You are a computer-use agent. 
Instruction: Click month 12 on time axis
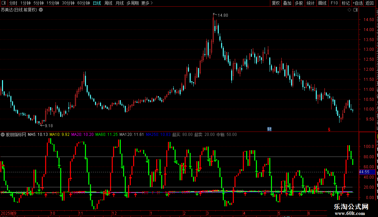pos(114,213)
